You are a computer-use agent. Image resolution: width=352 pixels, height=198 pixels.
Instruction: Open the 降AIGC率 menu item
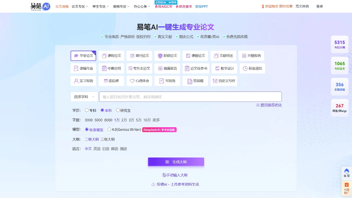pos(163,6)
